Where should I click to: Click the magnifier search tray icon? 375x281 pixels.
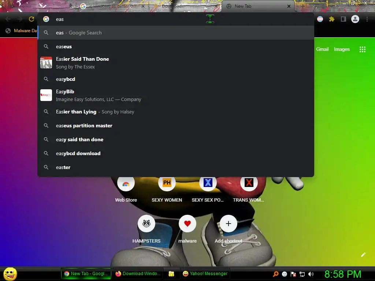[276, 274]
